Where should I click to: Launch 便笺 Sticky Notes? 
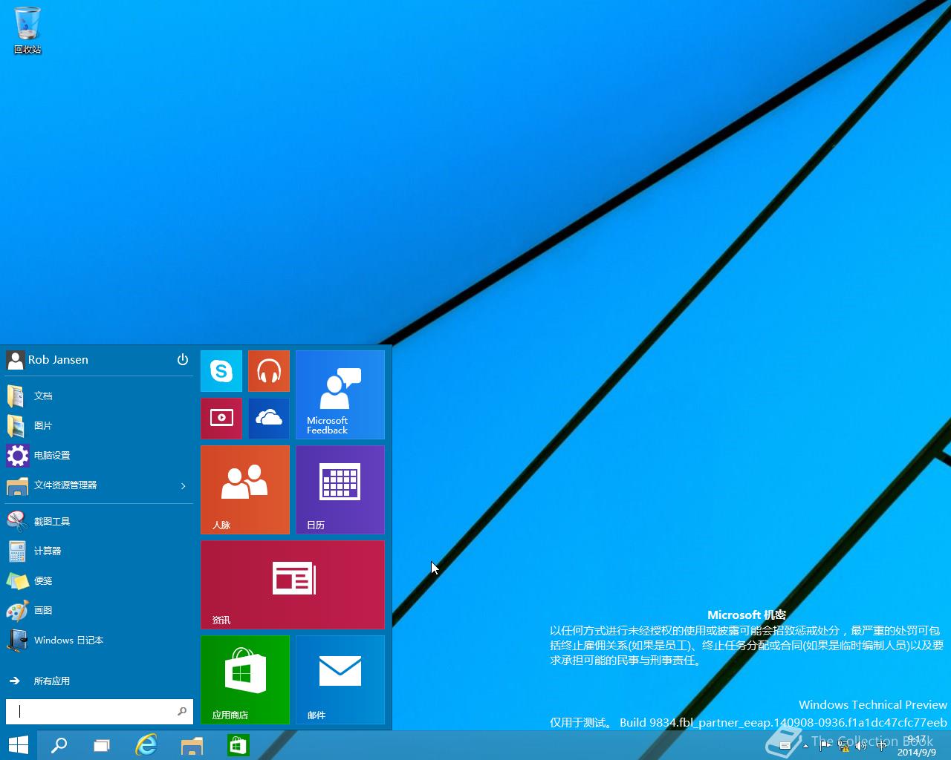pos(100,580)
